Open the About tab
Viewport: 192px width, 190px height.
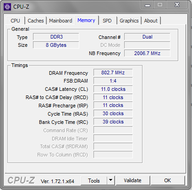[151, 21]
